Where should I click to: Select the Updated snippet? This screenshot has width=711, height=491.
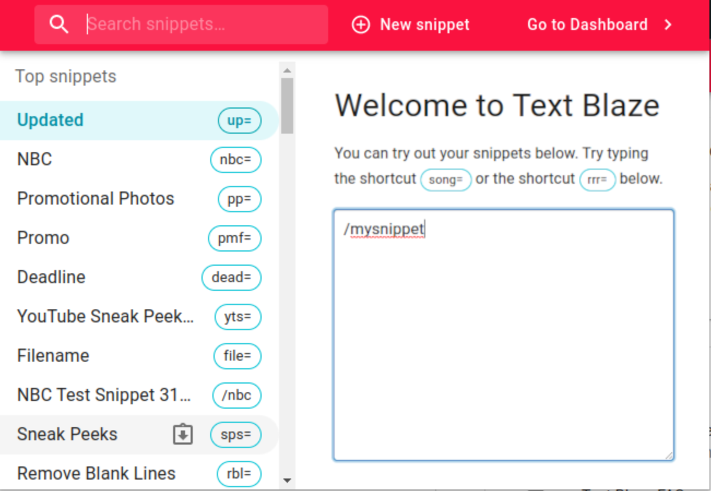click(139, 121)
